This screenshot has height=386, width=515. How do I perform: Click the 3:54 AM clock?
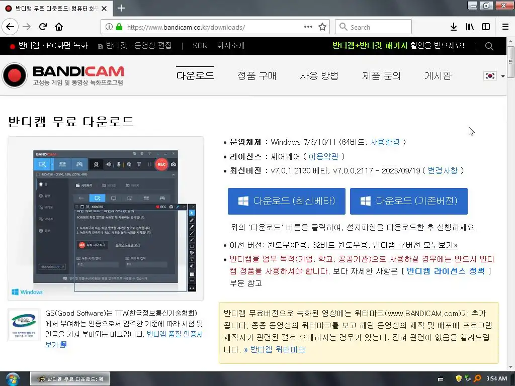coord(496,378)
